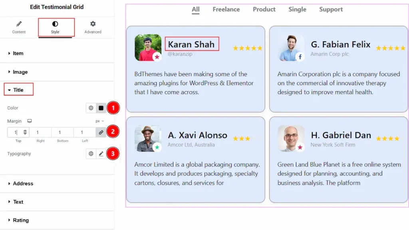
Task: Expand the Rating section
Action: point(20,220)
